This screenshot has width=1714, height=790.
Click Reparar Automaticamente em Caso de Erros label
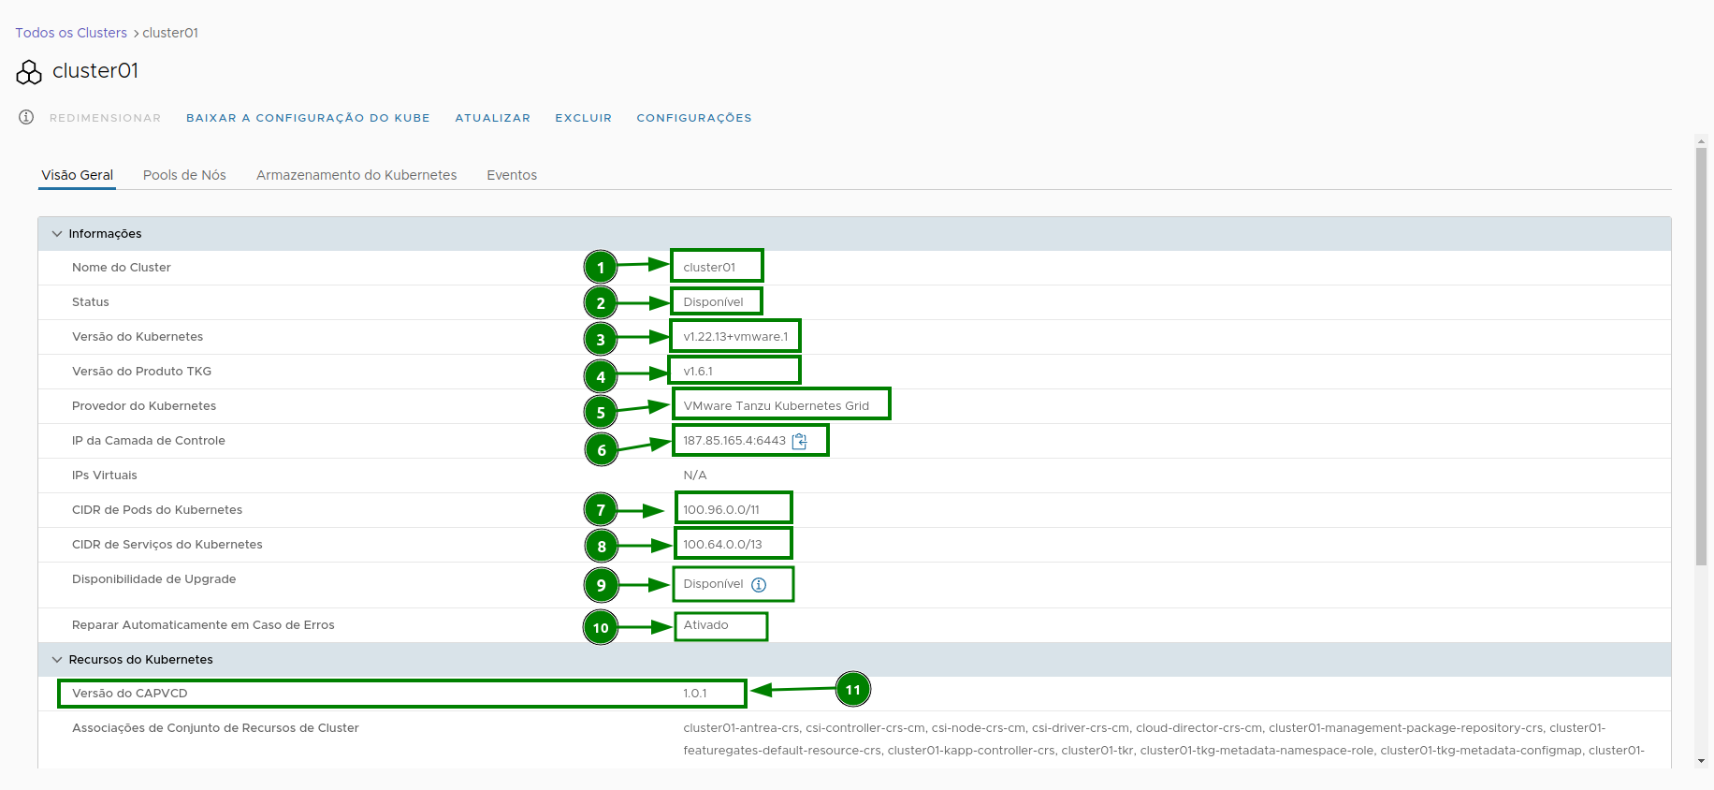pyautogui.click(x=203, y=625)
